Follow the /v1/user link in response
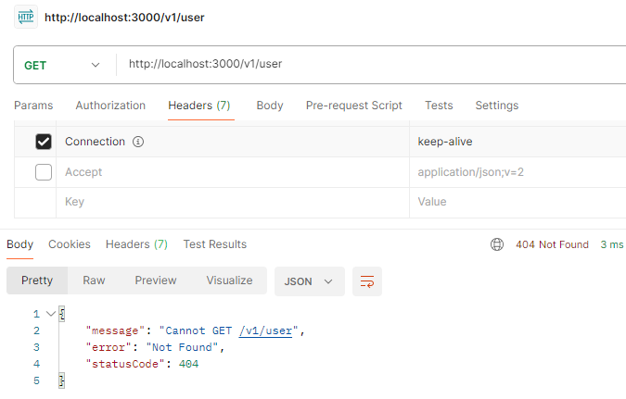 pos(265,330)
